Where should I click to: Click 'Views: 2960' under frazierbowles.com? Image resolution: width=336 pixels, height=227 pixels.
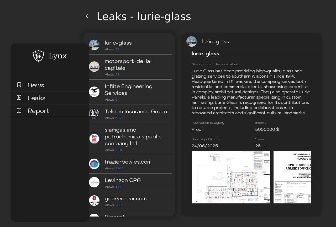[x=114, y=168]
